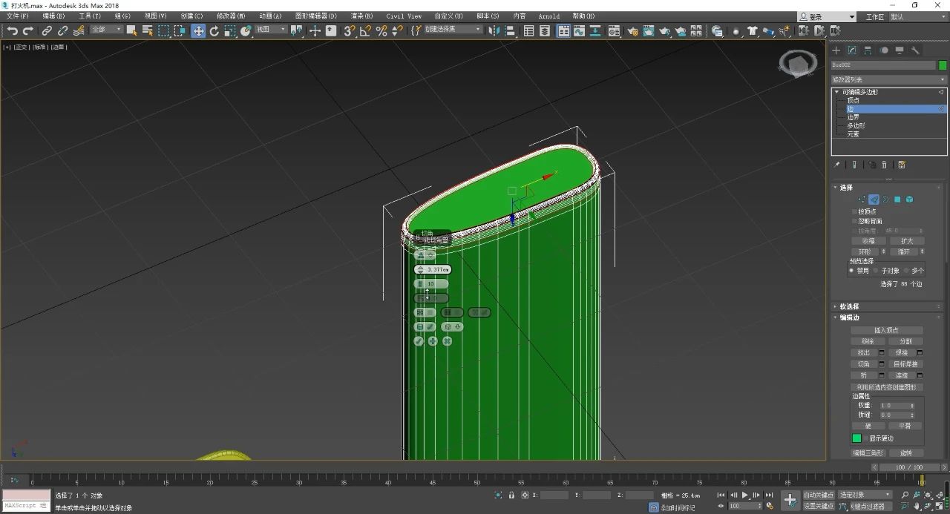Select the 子对象 preview radio button
Viewport: 950px width, 514px height.
point(877,271)
